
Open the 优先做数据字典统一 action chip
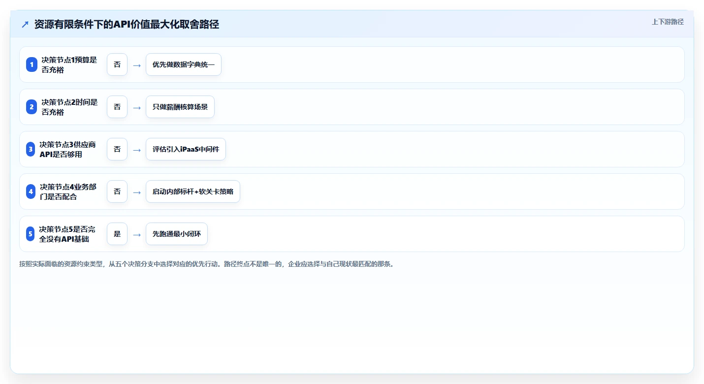pos(184,64)
